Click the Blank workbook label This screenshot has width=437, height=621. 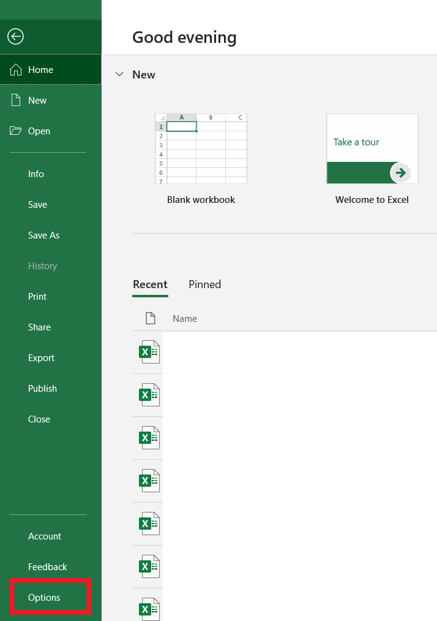click(x=201, y=200)
